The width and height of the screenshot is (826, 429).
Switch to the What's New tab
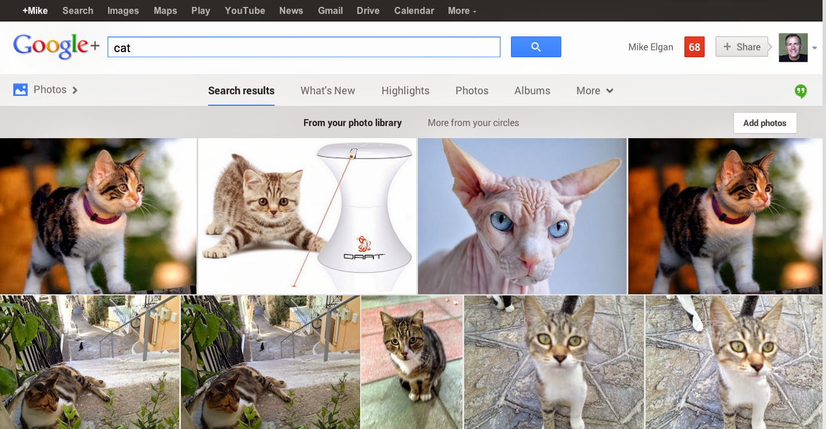click(328, 91)
